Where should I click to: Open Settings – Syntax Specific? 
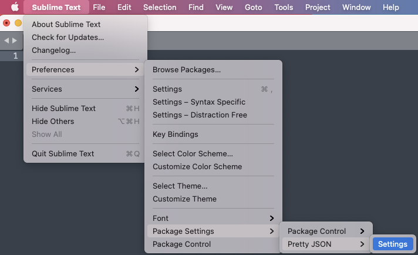[213, 102]
